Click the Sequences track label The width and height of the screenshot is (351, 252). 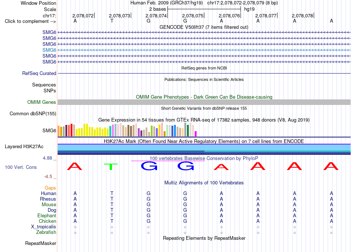(44, 85)
